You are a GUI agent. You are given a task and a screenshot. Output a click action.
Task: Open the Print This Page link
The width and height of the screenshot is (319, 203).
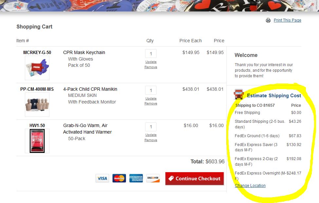pyautogui.click(x=288, y=20)
